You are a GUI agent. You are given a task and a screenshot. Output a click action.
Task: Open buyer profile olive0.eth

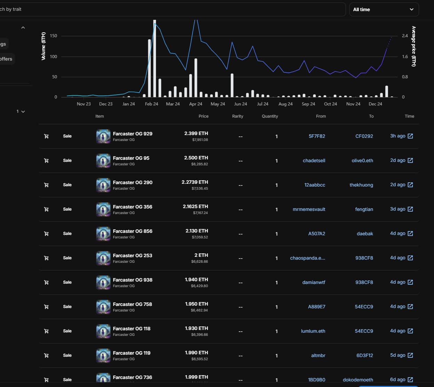tap(362, 160)
